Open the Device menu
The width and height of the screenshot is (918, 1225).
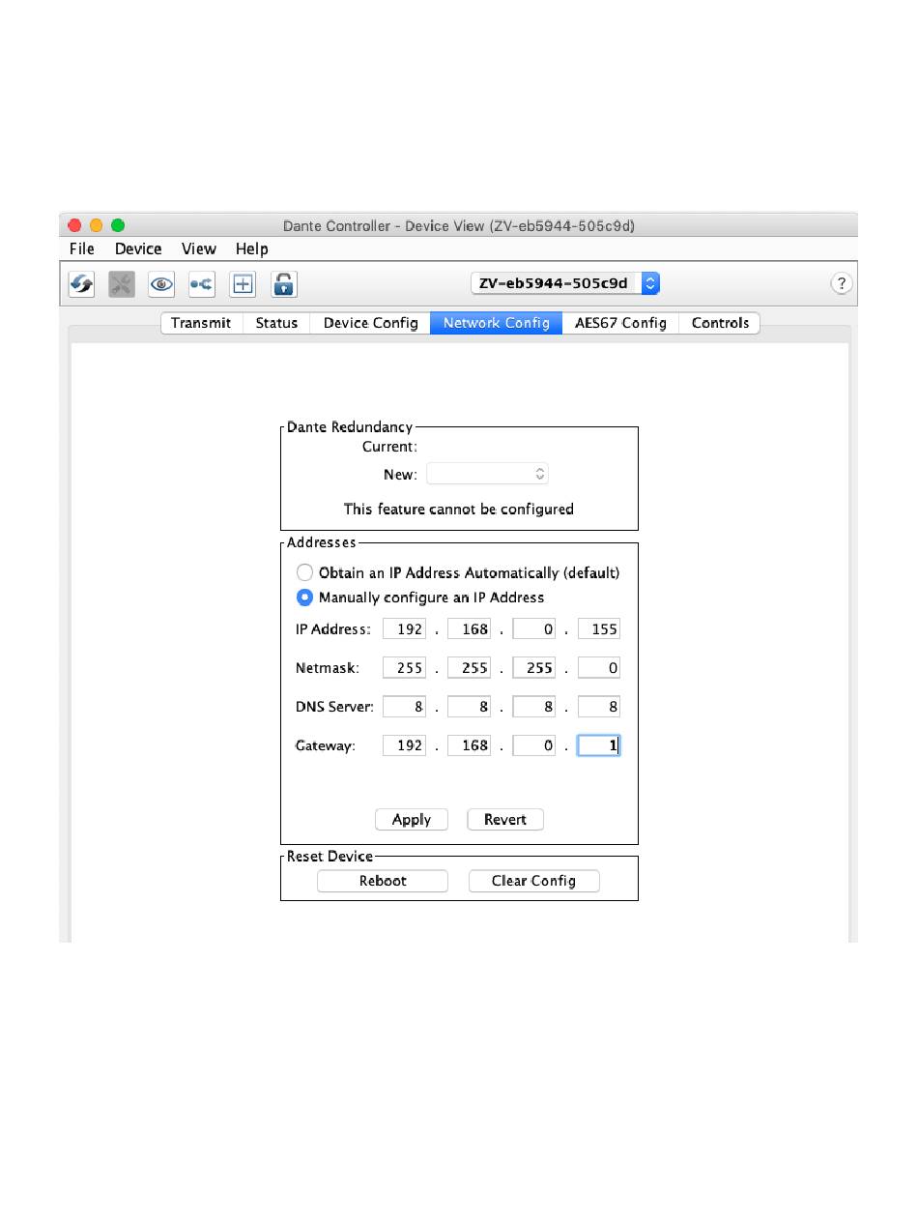coord(138,249)
